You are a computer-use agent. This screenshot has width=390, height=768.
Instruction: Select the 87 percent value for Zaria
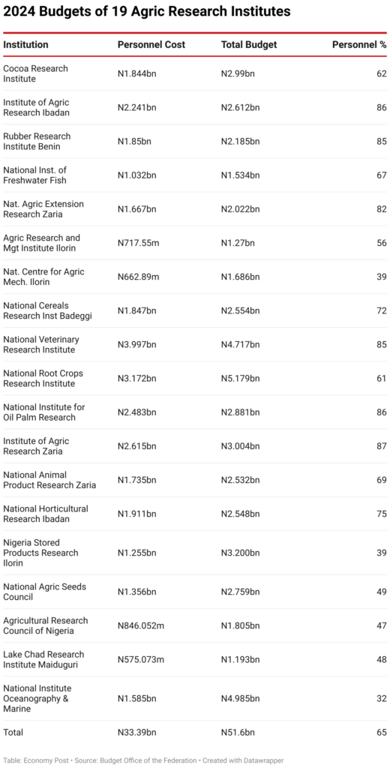(382, 445)
